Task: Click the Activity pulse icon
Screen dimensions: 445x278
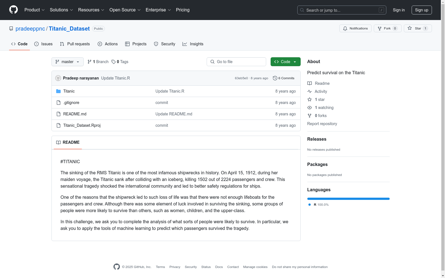Action: coord(310,91)
